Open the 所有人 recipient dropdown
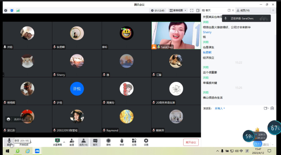The height and width of the screenshot is (155, 281). (x=220, y=108)
